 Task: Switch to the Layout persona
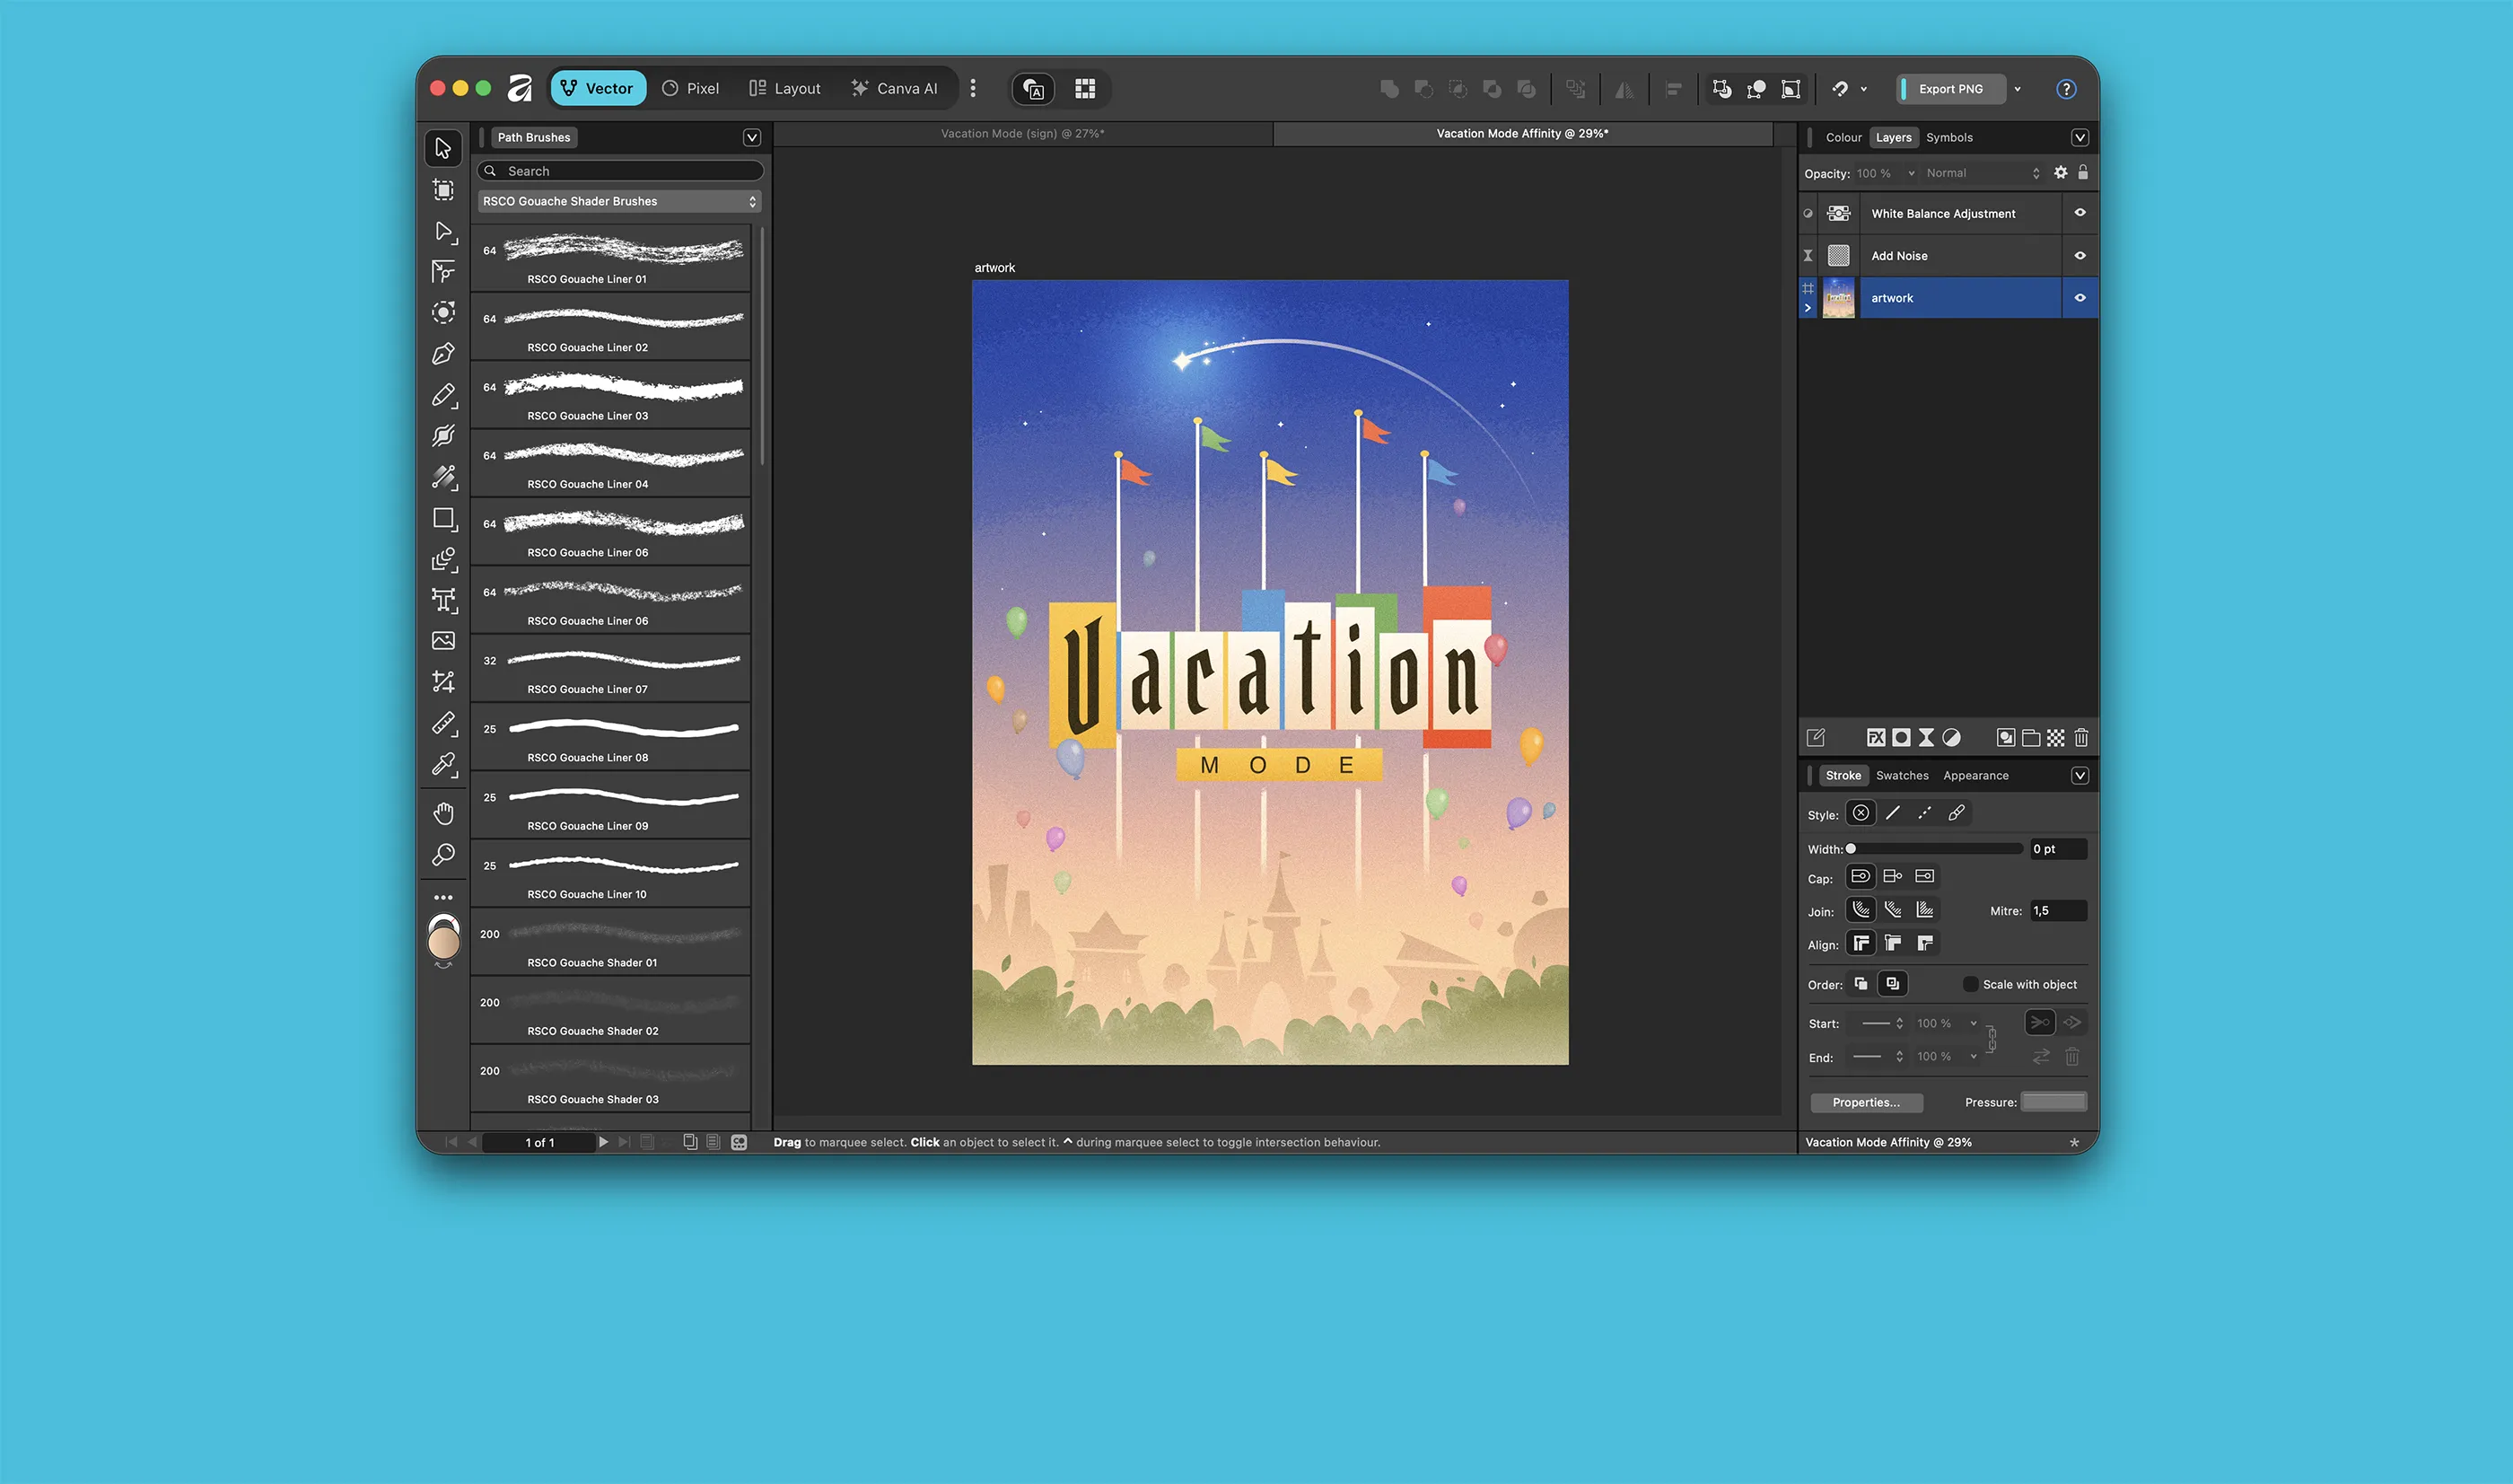click(784, 89)
